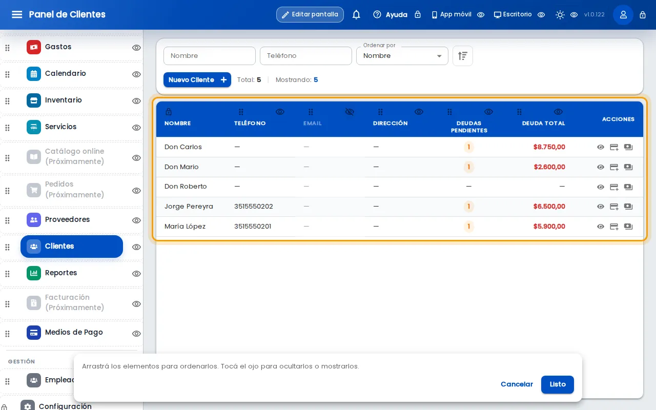Screen dimensions: 656x410
Task: Click Listo to finish editing
Action: coord(558,384)
